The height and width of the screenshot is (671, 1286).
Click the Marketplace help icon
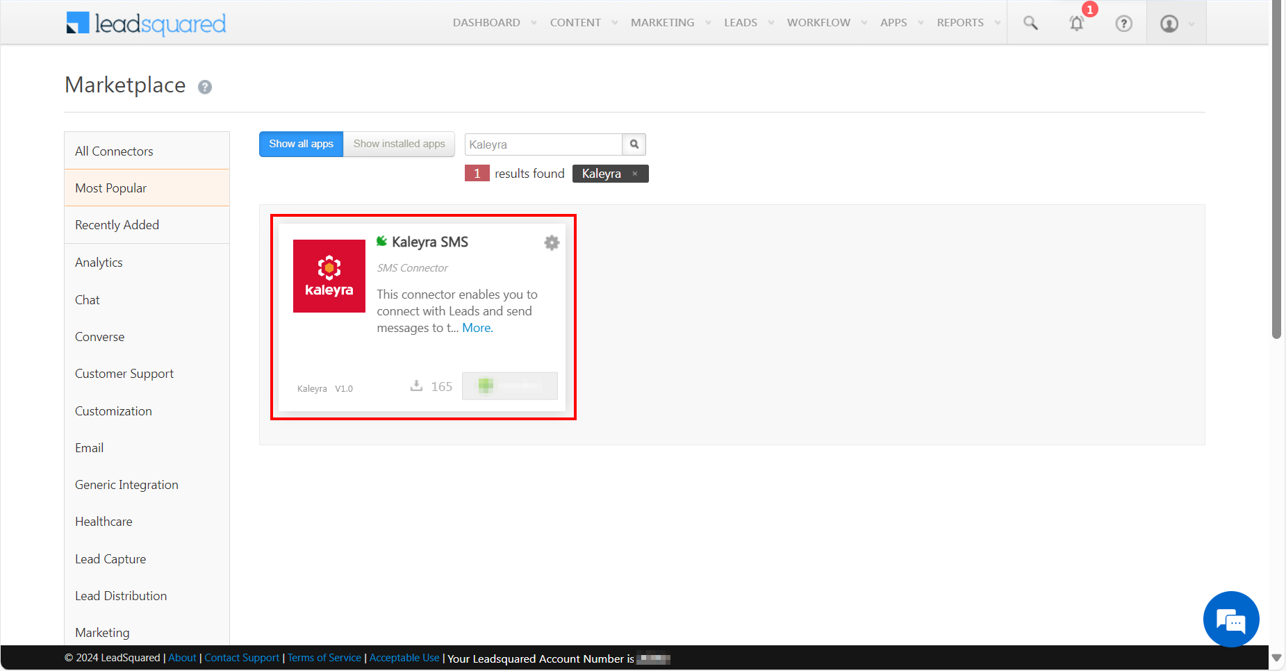click(x=205, y=87)
